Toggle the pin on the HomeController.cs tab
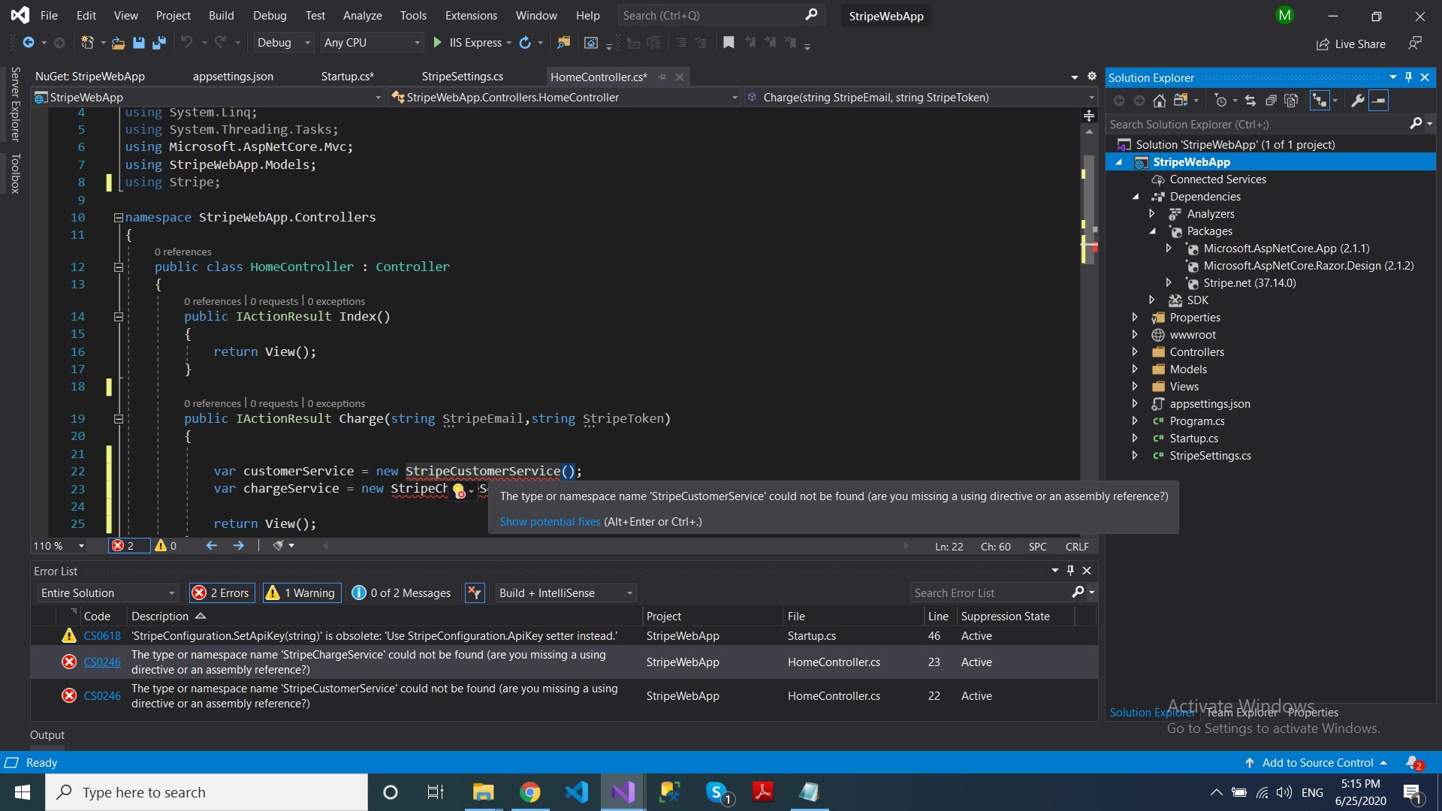The image size is (1442, 811). (662, 77)
